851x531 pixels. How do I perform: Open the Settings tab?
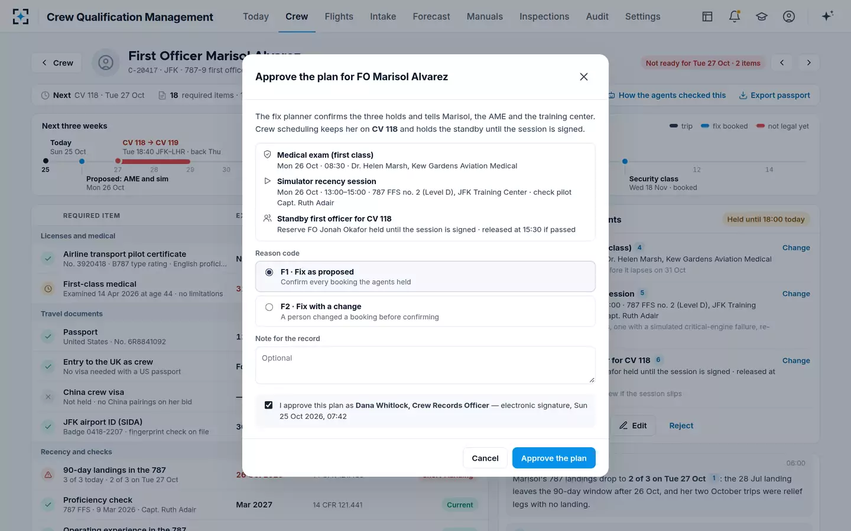pos(643,17)
